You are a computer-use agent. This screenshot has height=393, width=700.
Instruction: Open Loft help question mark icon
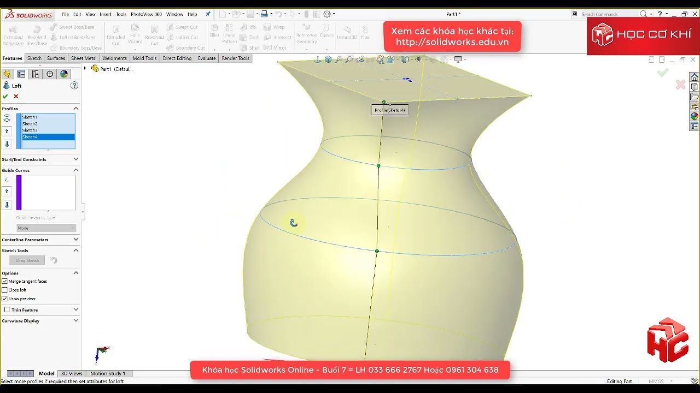click(74, 86)
